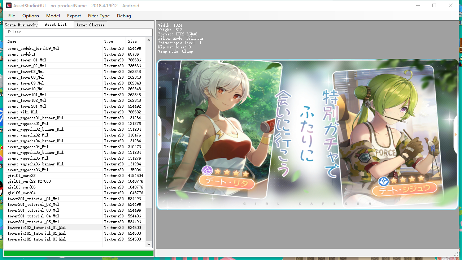Image resolution: width=462 pixels, height=260 pixels.
Task: Click the Filter text input field
Action: pyautogui.click(x=78, y=32)
